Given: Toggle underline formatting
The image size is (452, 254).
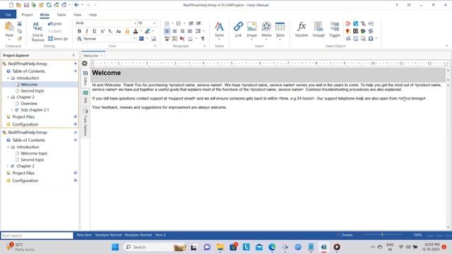Looking at the screenshot, I should click(x=94, y=31).
